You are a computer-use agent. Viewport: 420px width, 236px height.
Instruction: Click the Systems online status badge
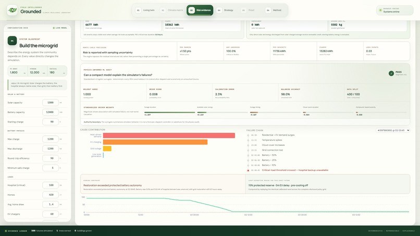(395, 10)
